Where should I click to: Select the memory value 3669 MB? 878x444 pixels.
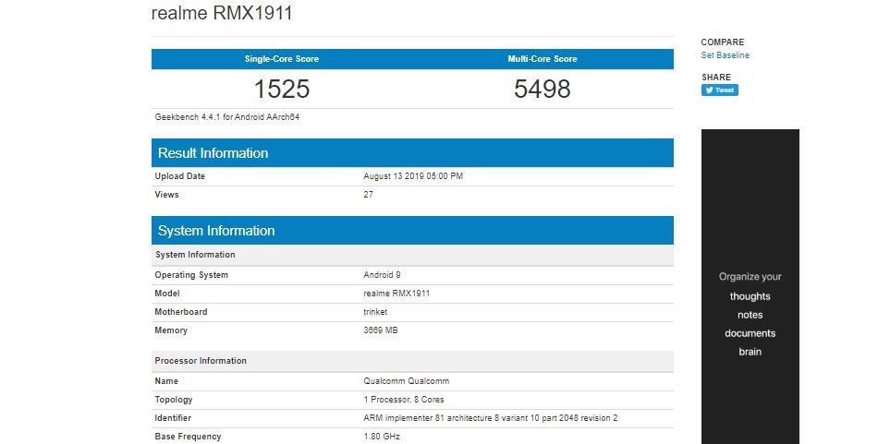pyautogui.click(x=381, y=330)
